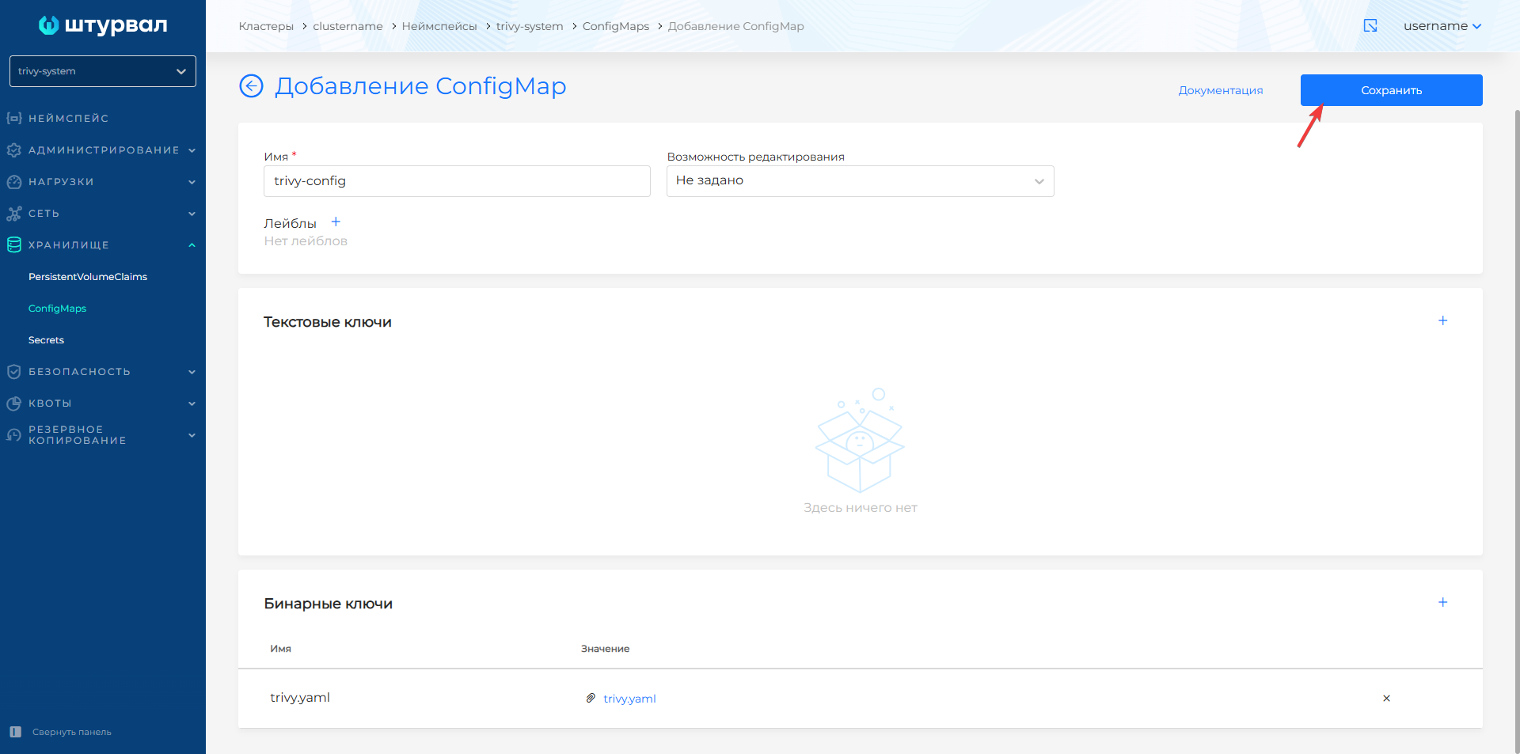Click the plus icon beside Лейблы
This screenshot has height=754, width=1520.
pos(336,222)
